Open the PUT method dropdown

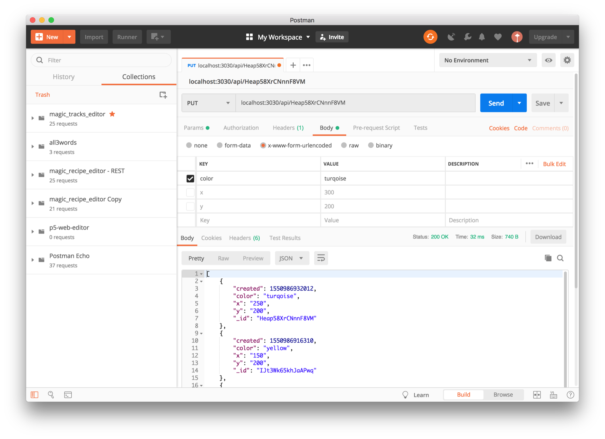pyautogui.click(x=208, y=103)
